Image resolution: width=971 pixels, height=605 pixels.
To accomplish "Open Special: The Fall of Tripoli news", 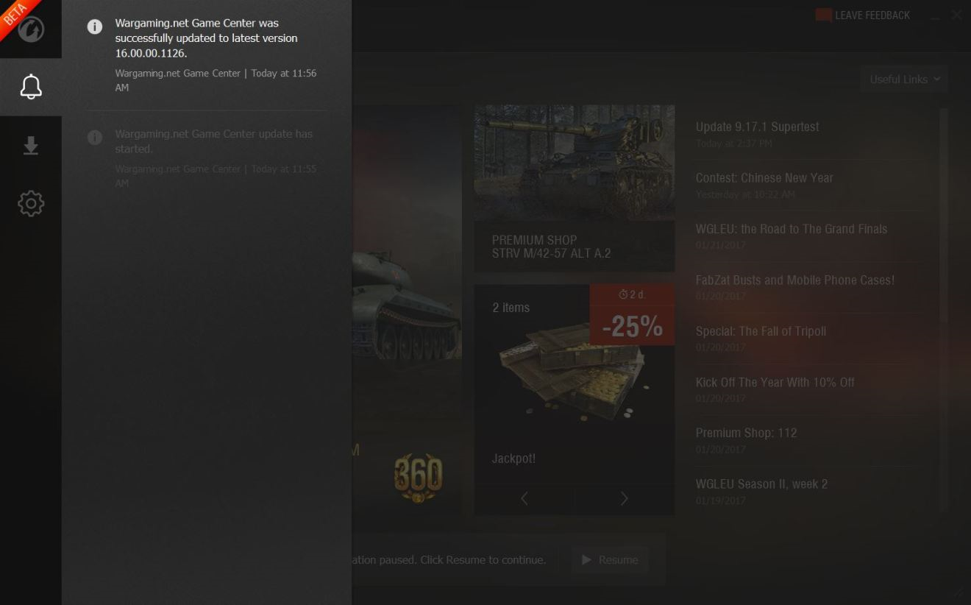I will 761,331.
